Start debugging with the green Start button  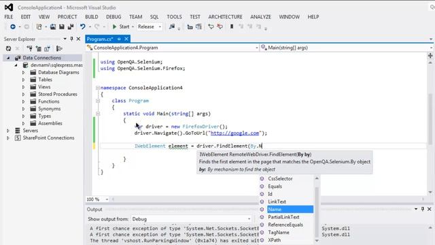[121, 27]
